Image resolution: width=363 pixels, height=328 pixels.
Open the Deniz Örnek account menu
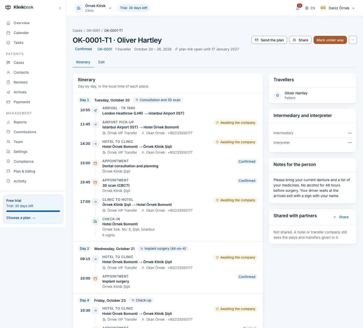[338, 8]
